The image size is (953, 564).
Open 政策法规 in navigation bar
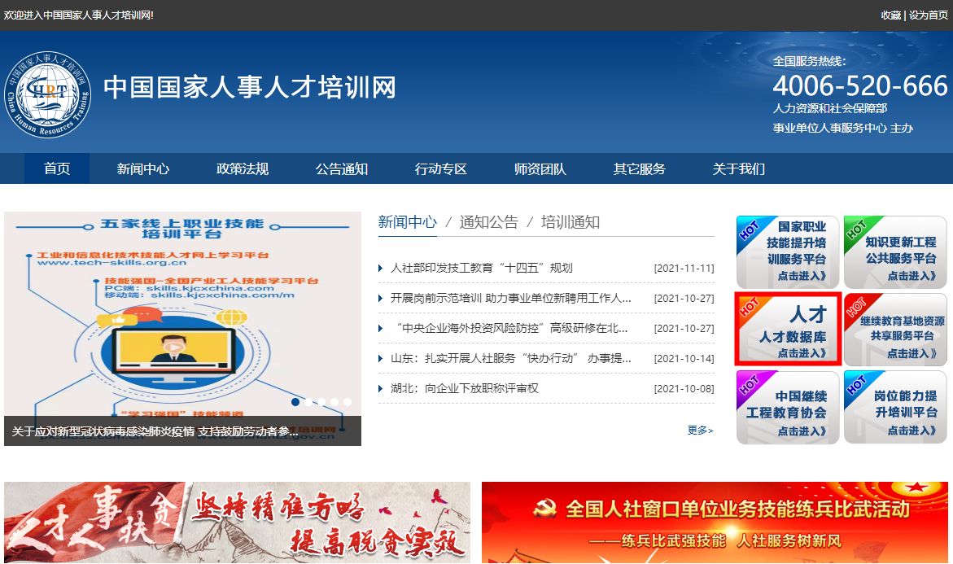243,169
